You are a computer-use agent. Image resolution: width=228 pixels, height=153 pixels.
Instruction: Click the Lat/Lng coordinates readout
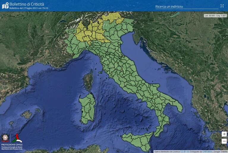click(x=215, y=15)
